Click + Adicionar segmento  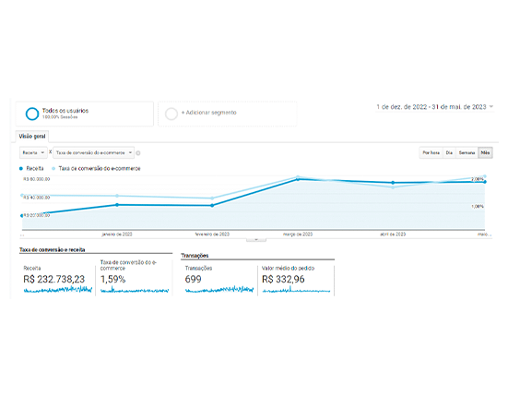(x=209, y=113)
